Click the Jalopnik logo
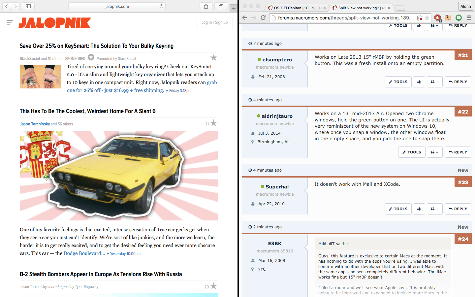 coord(55,22)
